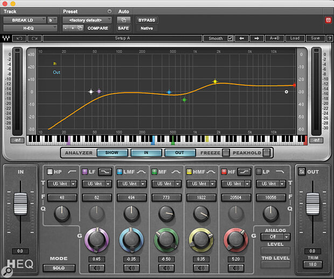Select the HF shelf filter shape icon
334x279 pixels.
point(244,171)
